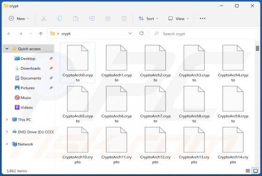Open the View options dropdown
Screen dimensions: 262x176
pos(178,19)
